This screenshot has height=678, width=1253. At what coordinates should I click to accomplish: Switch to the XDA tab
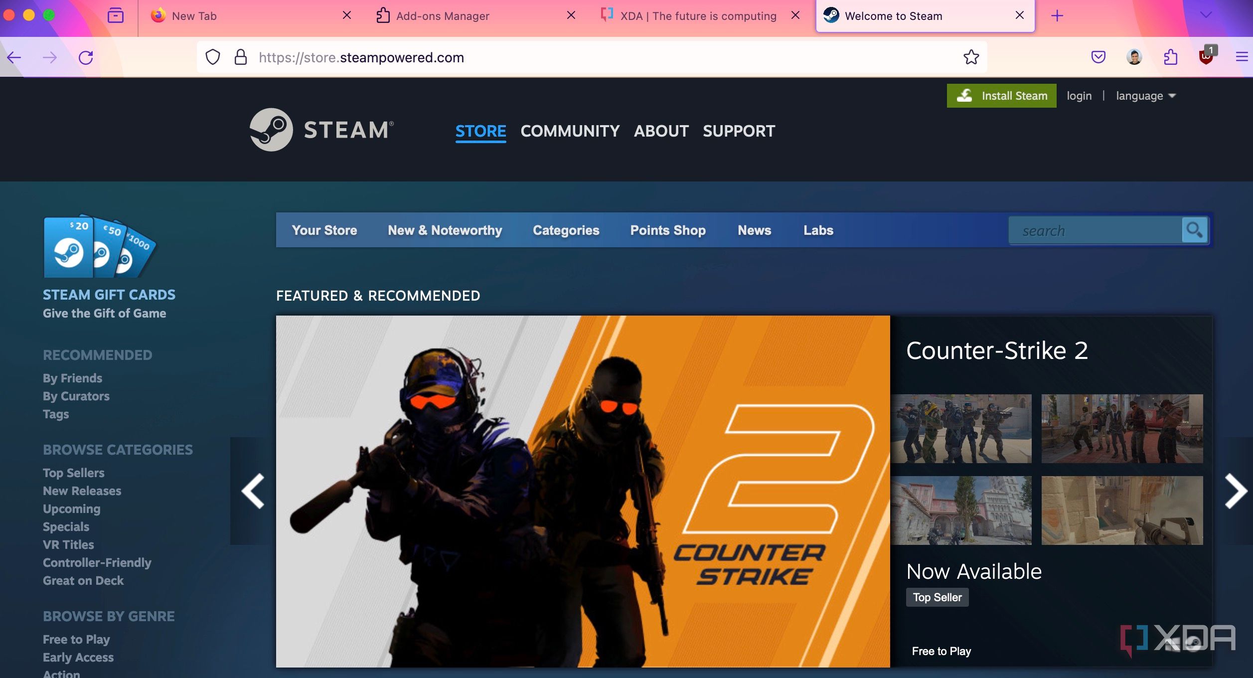(x=698, y=16)
